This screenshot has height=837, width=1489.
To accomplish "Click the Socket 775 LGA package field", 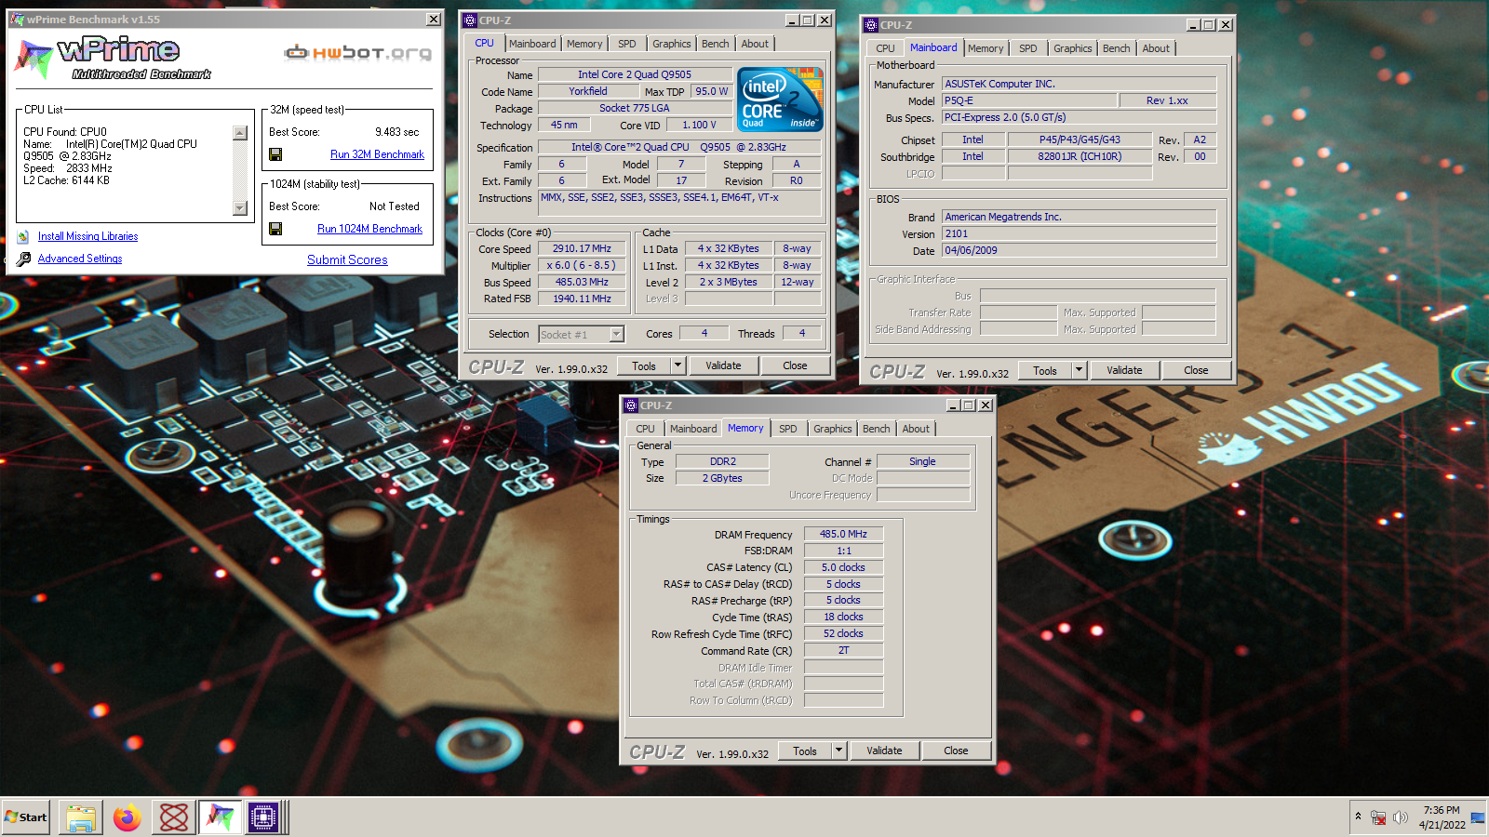I will coord(635,108).
